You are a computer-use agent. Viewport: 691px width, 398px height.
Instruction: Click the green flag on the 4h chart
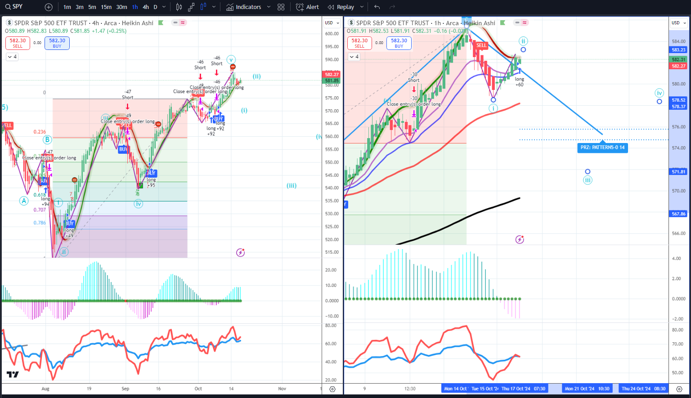coord(161,23)
